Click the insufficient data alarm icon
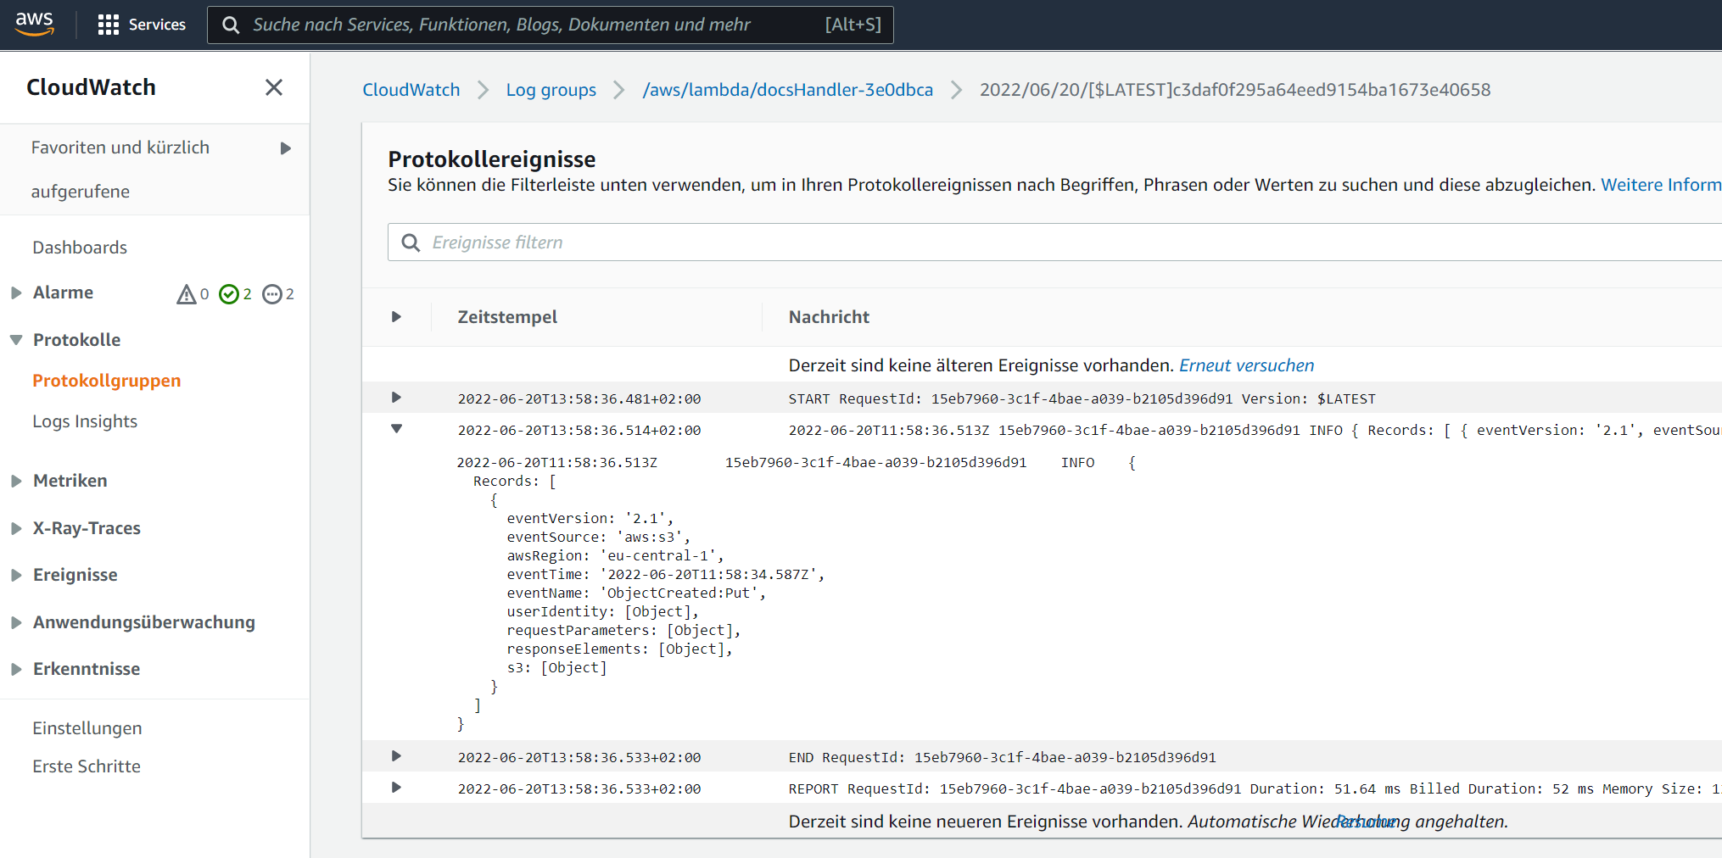Screen dimensions: 1722x858 pos(271,294)
